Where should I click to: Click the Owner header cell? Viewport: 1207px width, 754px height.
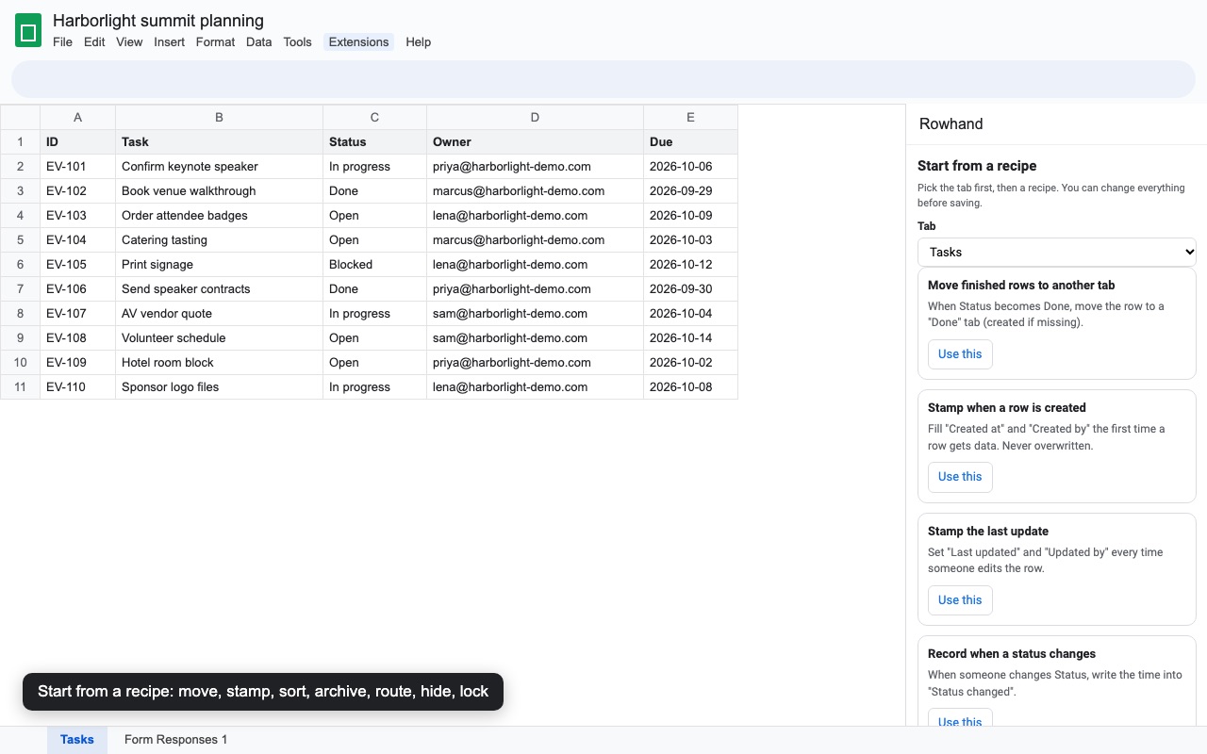click(x=535, y=142)
